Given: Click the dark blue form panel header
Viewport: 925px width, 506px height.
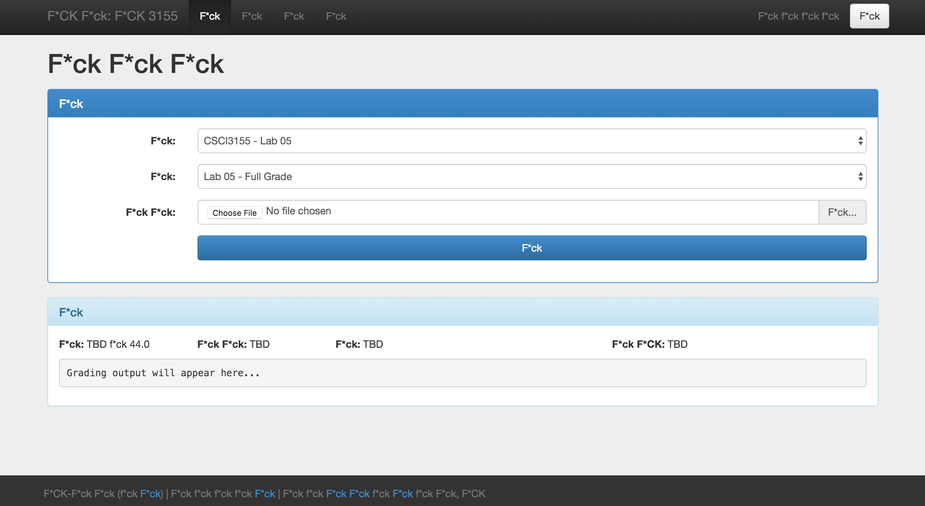Looking at the screenshot, I should (462, 104).
